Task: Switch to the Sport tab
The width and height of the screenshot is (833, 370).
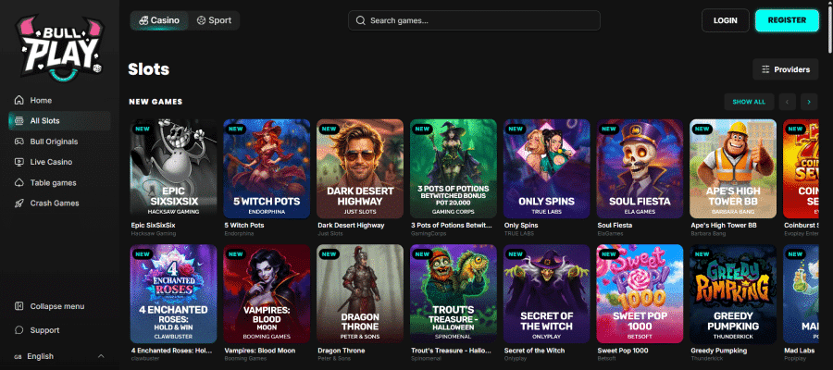Action: [x=214, y=20]
